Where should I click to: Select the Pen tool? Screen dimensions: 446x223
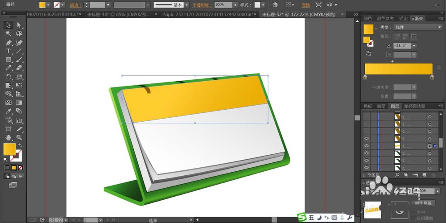click(8, 43)
